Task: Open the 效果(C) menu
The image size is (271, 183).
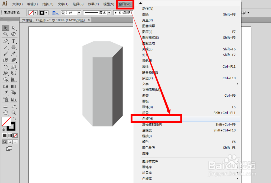Action: [93, 4]
